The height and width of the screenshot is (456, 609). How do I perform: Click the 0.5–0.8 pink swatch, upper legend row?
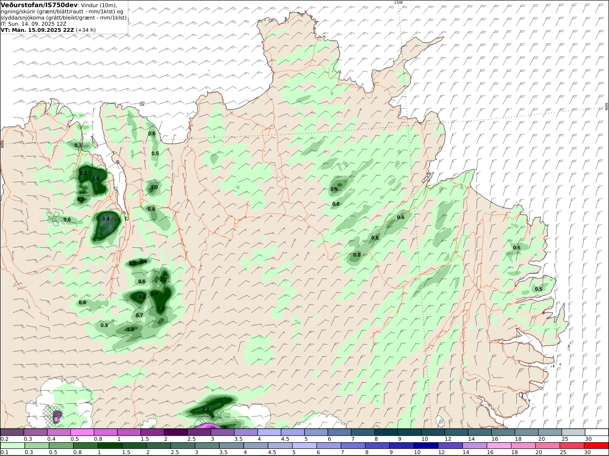click(82, 432)
